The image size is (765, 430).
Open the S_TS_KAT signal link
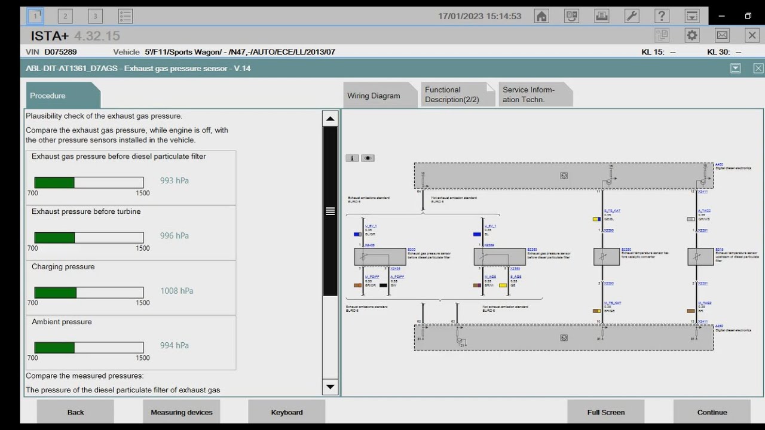pyautogui.click(x=612, y=211)
